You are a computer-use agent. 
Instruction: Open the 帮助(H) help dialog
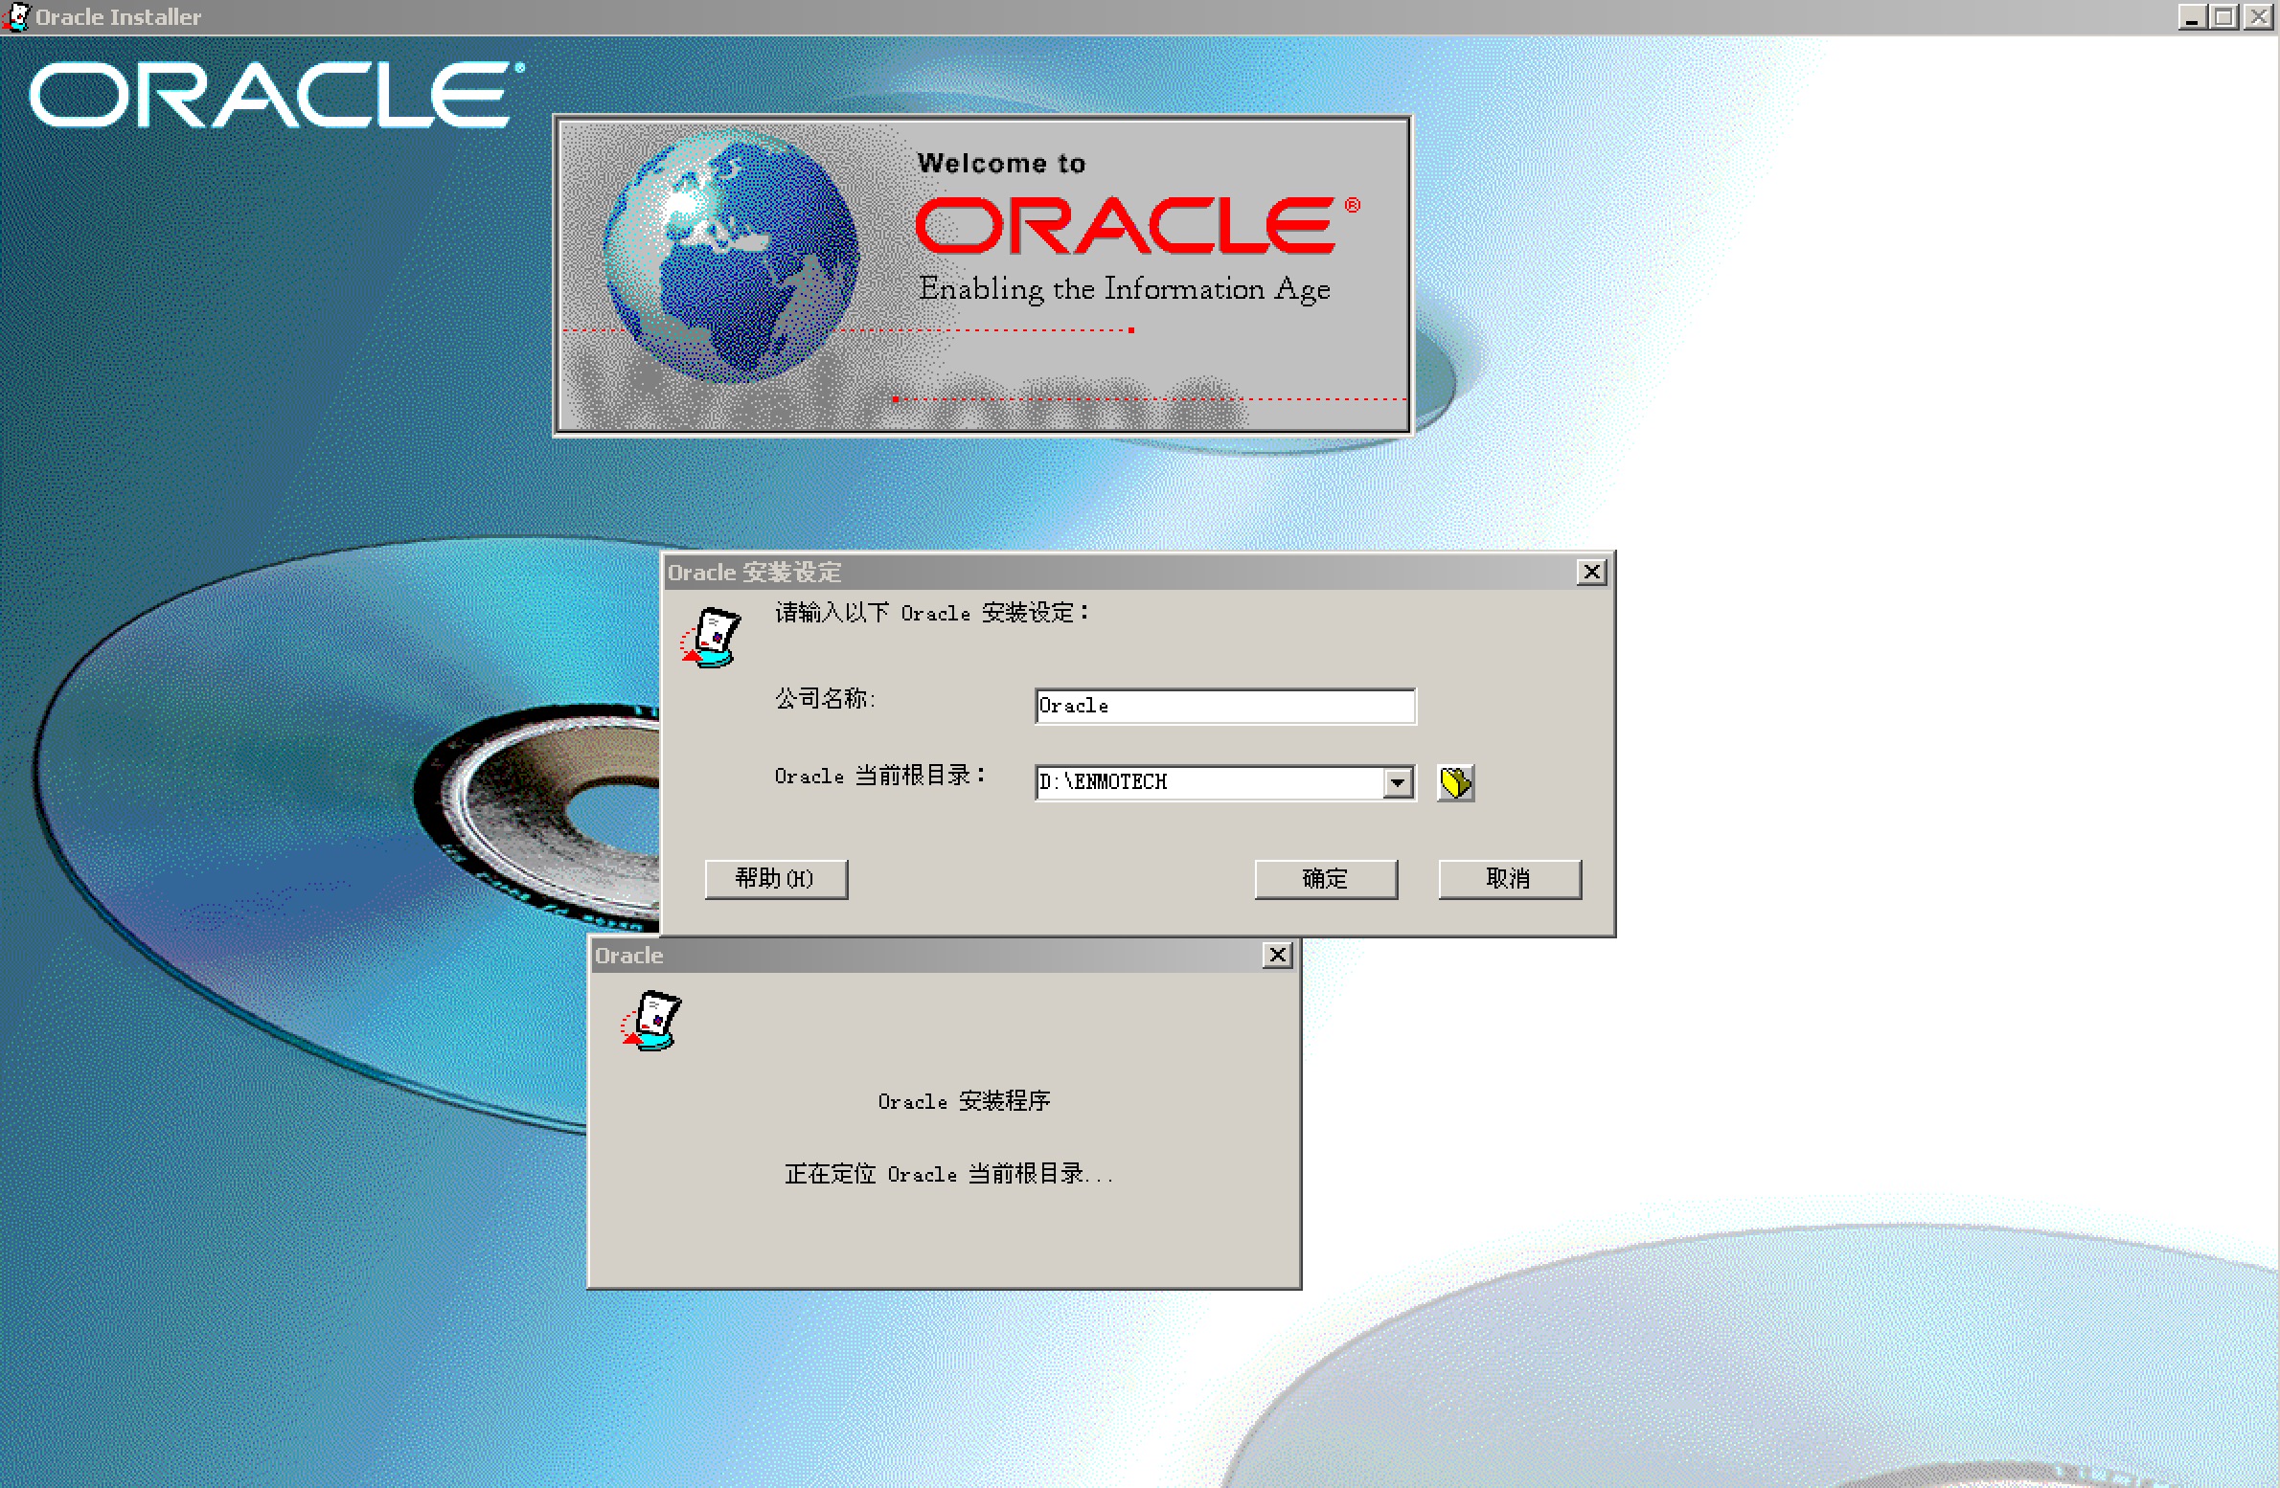(775, 878)
